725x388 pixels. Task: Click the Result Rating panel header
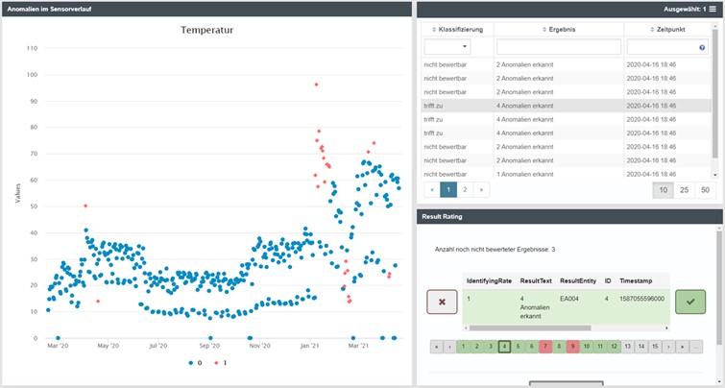[569, 216]
